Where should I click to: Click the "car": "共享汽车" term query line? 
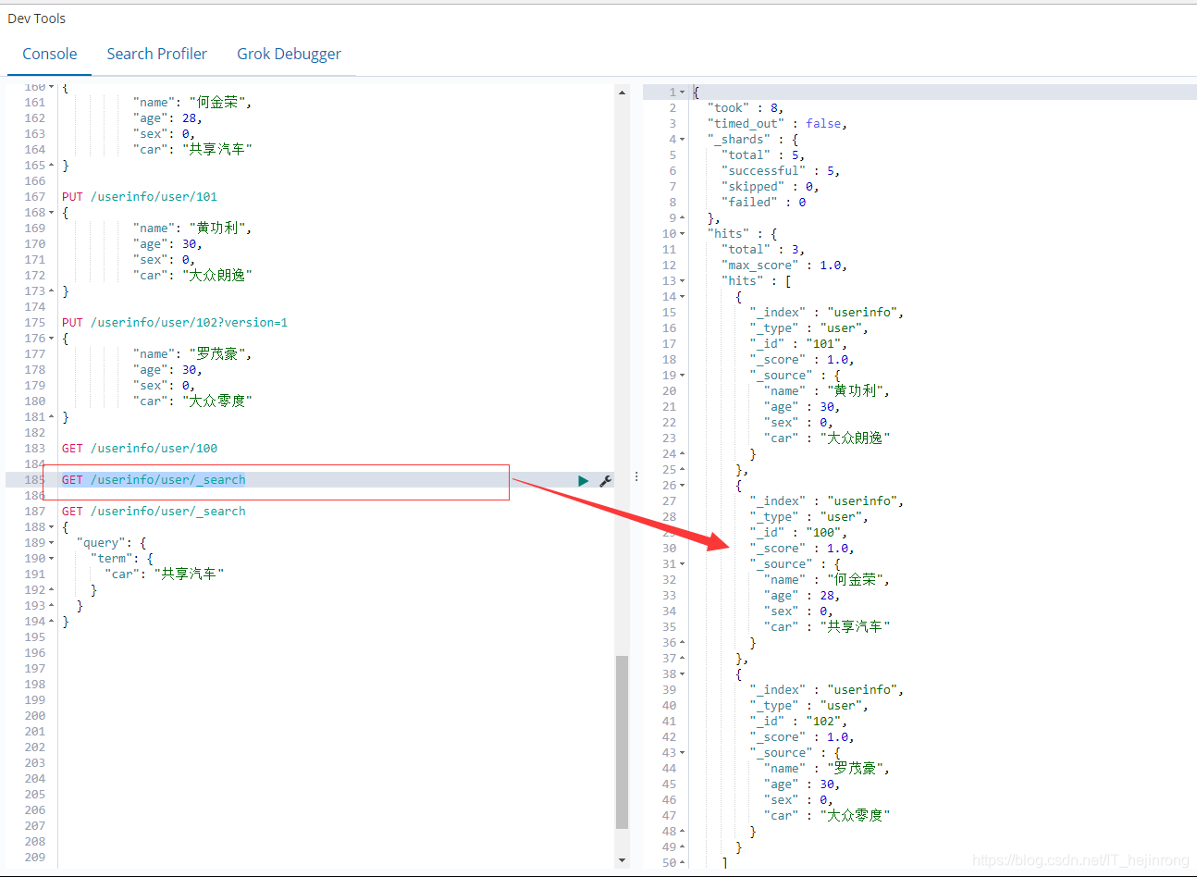[165, 574]
